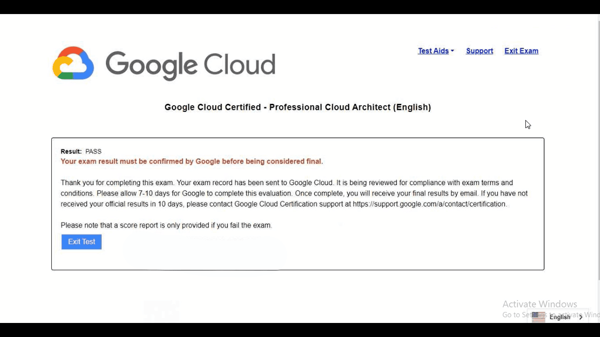Click the Exit Exam link

point(521,51)
